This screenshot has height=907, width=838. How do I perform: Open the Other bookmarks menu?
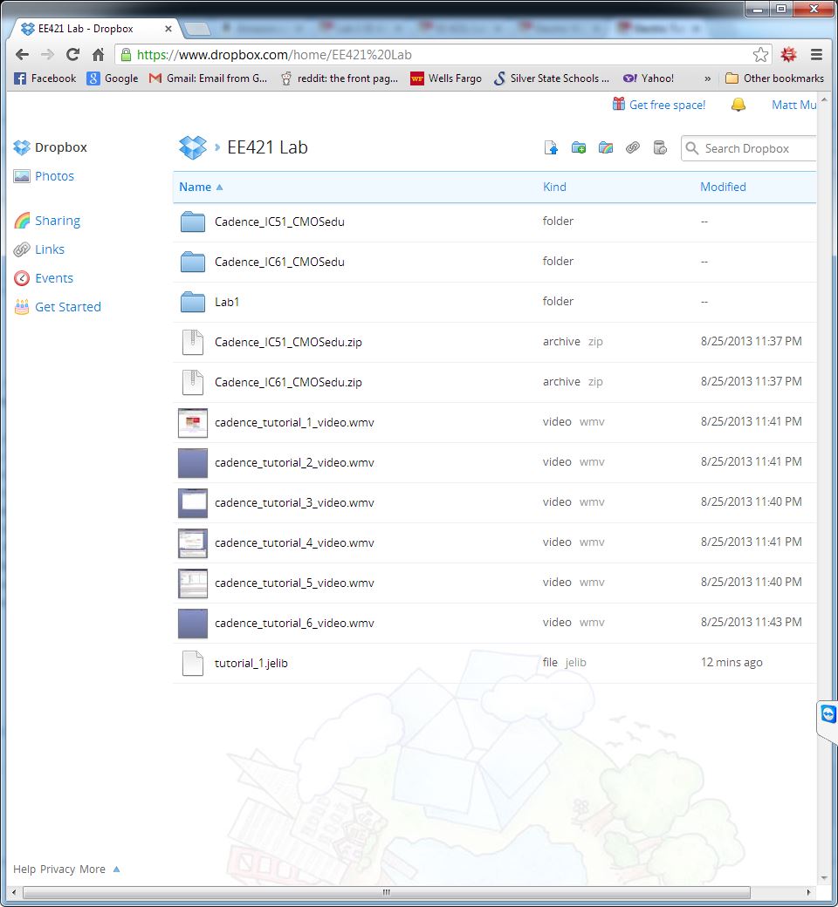click(x=775, y=78)
